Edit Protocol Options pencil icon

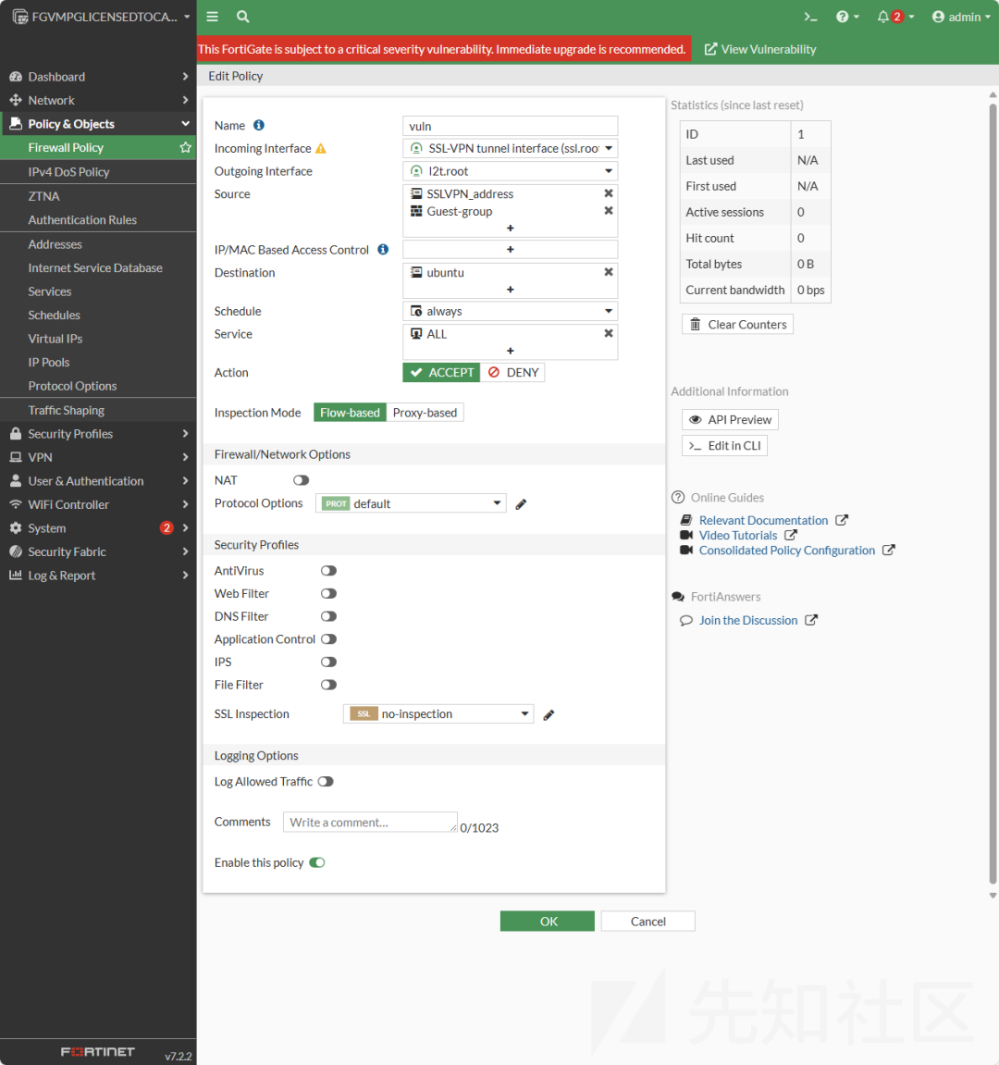[x=521, y=504]
